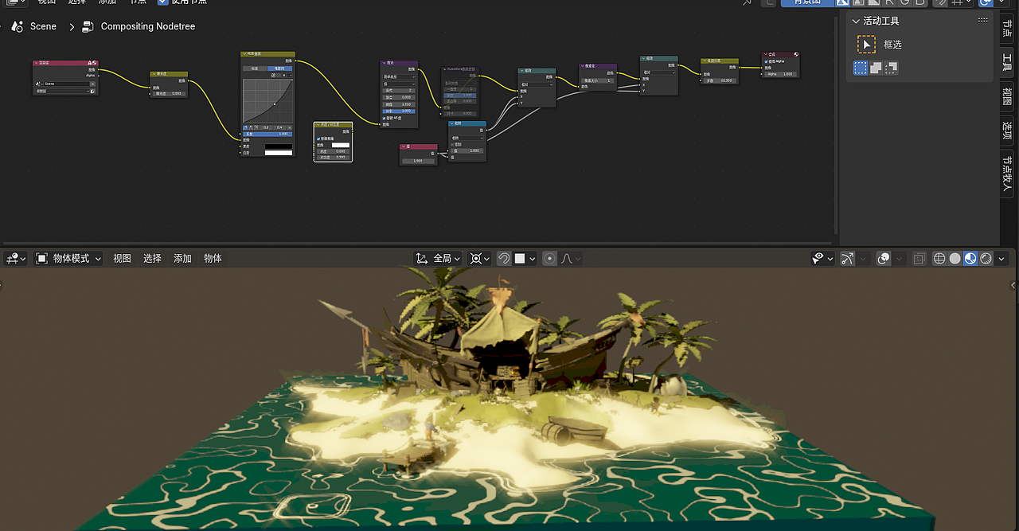Switch to the 选项 sidebar tab
The height and width of the screenshot is (531, 1019).
[1007, 132]
